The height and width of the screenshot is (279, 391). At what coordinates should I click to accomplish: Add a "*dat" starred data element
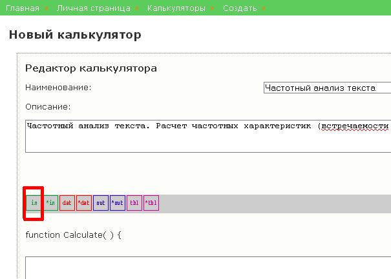84,203
